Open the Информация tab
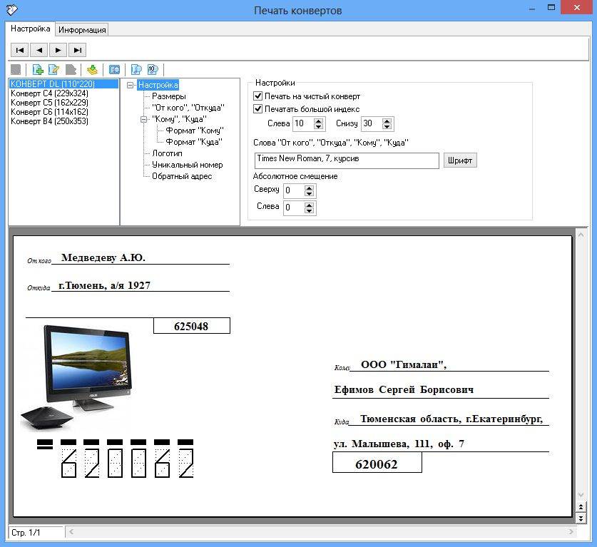Screen dimensions: 597x547 [x=82, y=30]
